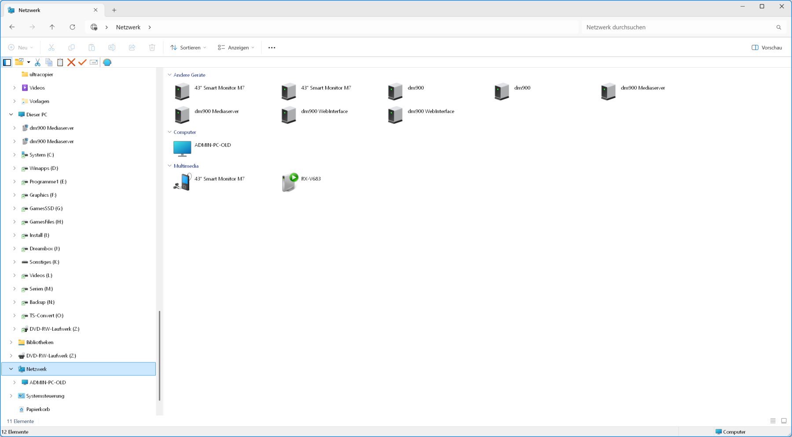
Task: Collapse the Andere Geräte section
Action: 169,75
